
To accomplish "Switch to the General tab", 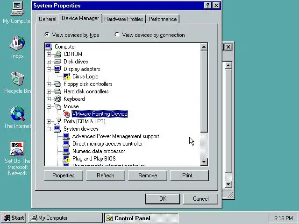I will tap(47, 19).
